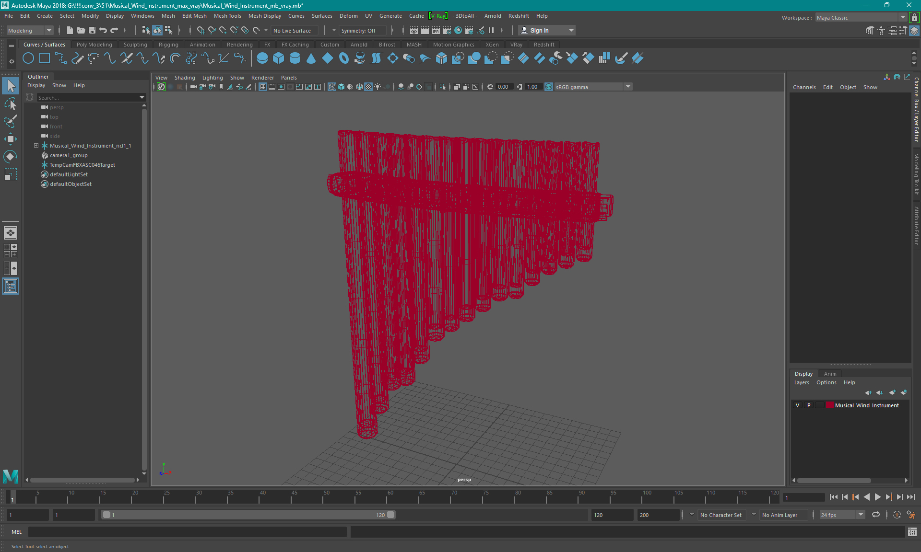Click the Arnold menu item
Viewport: 921px width, 552px height.
pyautogui.click(x=493, y=15)
